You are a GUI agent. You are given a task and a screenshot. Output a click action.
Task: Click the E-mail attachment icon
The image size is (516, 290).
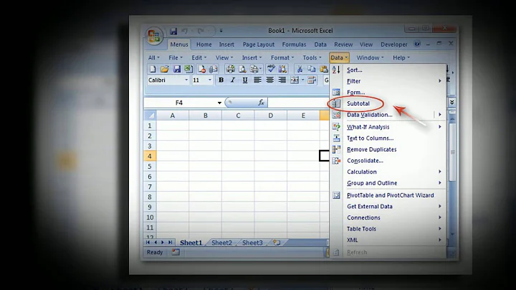click(214, 69)
